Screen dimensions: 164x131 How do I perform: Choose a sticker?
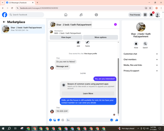[59, 120]
